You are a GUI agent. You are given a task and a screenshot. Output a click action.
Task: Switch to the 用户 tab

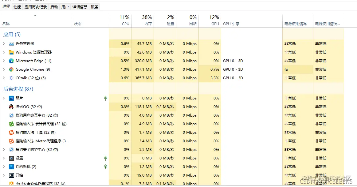tap(65, 7)
